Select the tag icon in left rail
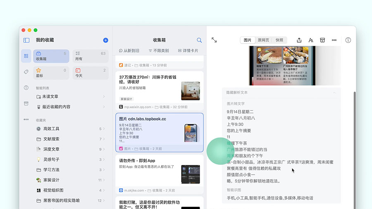Viewport: 372px width, 209px height. coord(26,72)
